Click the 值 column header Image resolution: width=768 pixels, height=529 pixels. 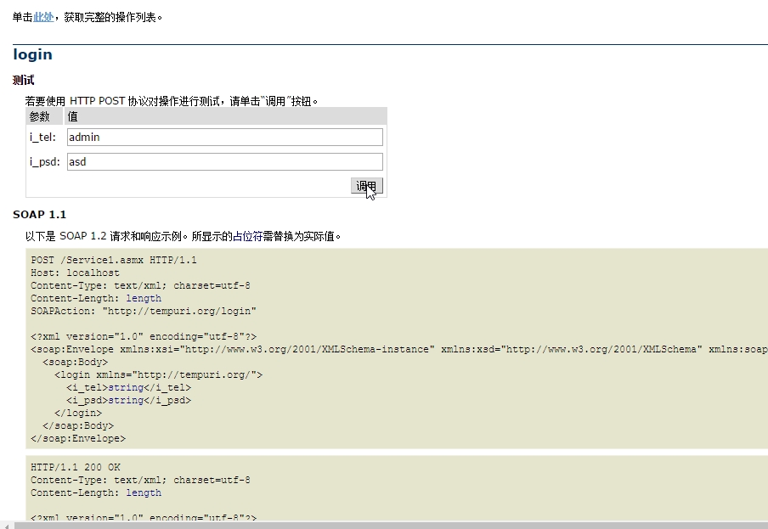pyautogui.click(x=72, y=116)
